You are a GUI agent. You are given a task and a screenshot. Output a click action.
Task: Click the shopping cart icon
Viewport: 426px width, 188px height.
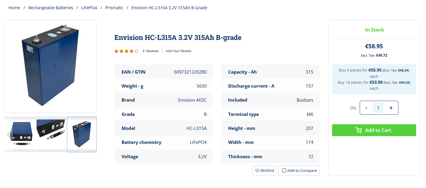coord(359,130)
